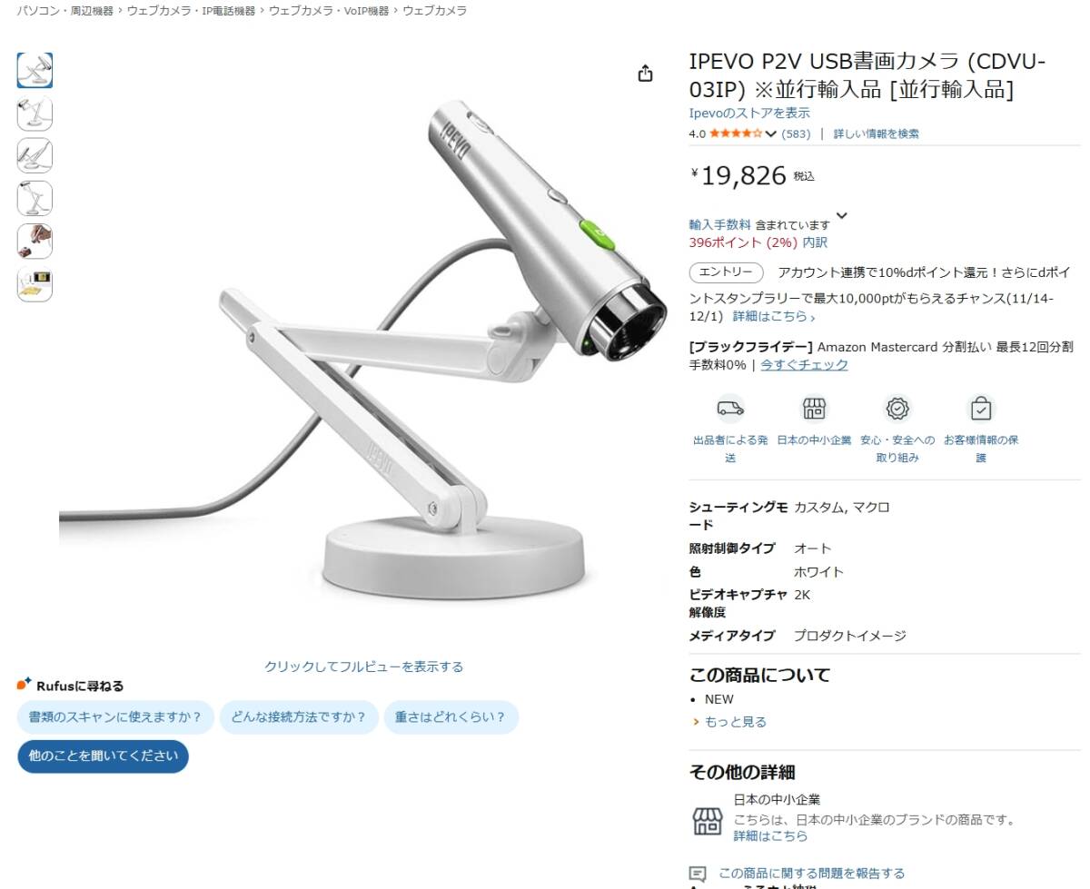Click the report problem speech bubble icon

[698, 874]
